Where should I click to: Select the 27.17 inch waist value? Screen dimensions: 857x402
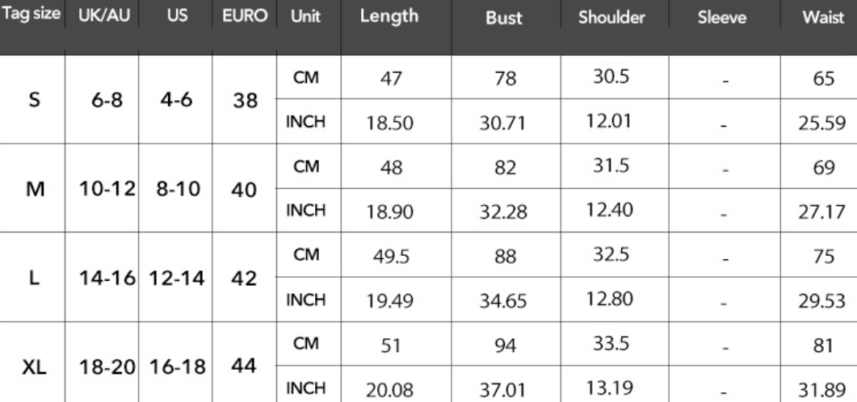coord(822,212)
